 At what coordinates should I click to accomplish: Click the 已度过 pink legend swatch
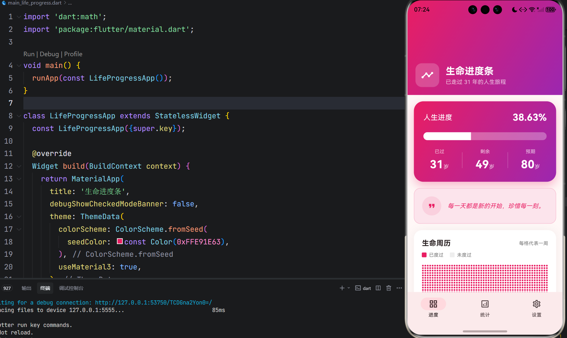click(424, 255)
